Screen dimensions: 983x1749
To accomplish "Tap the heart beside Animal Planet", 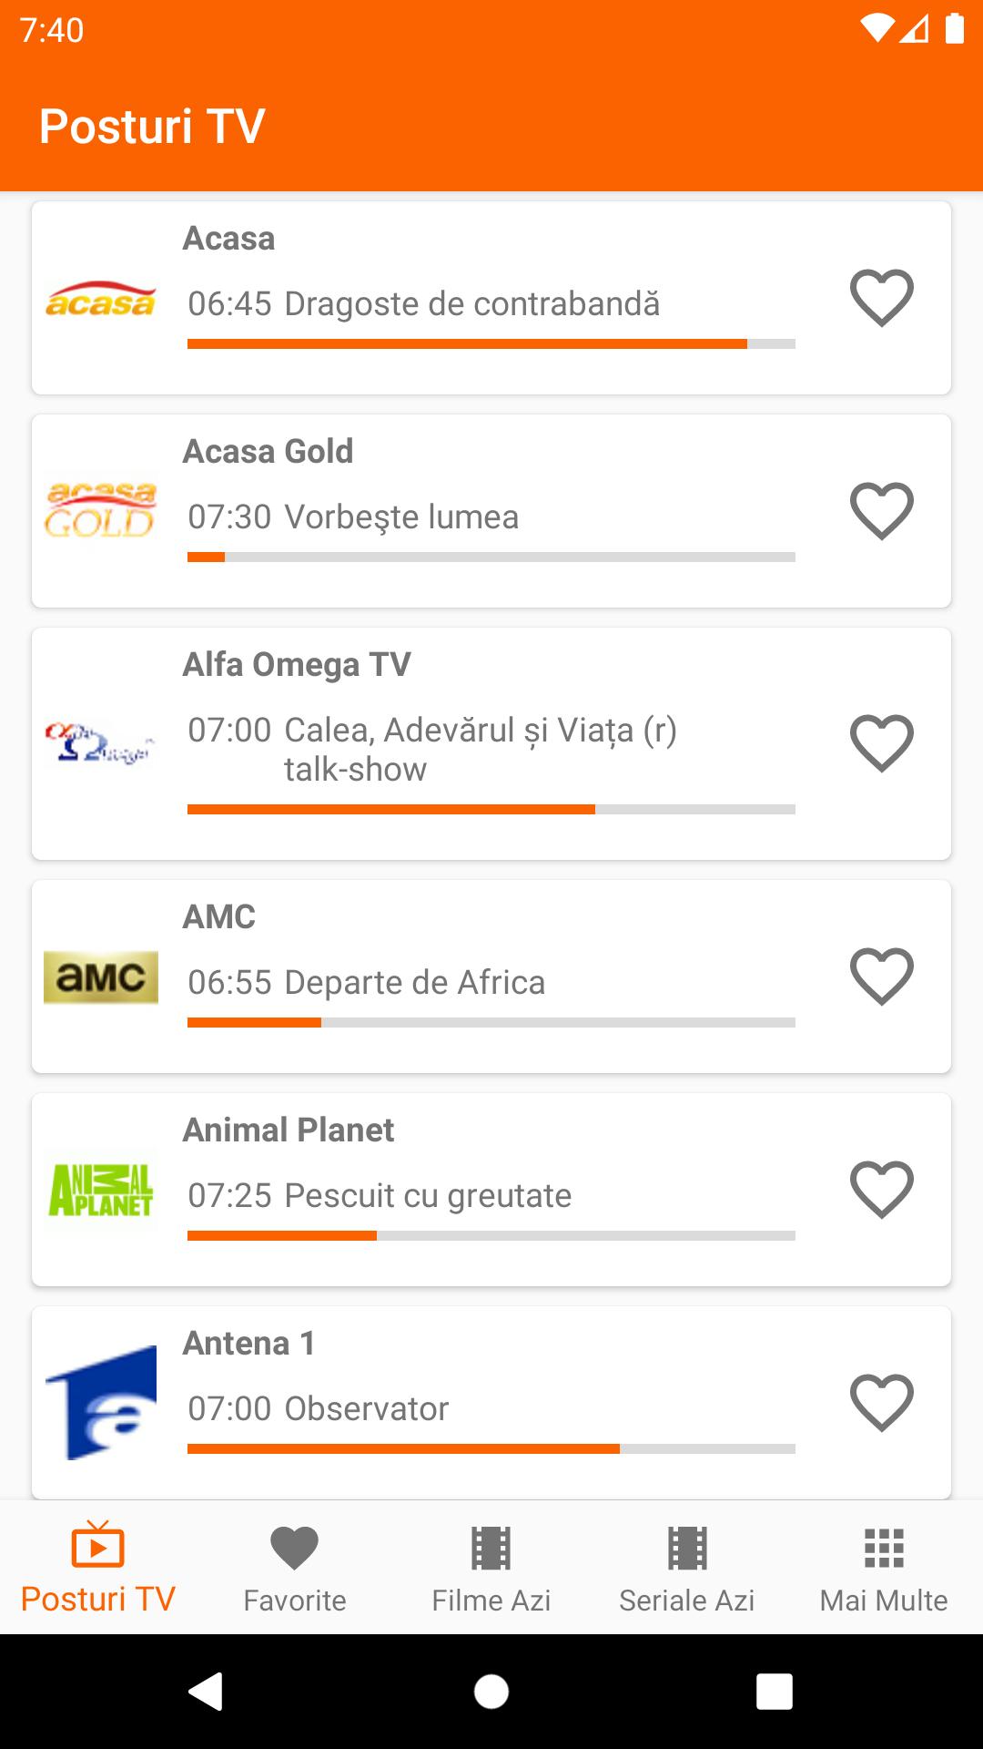I will coord(881,1190).
